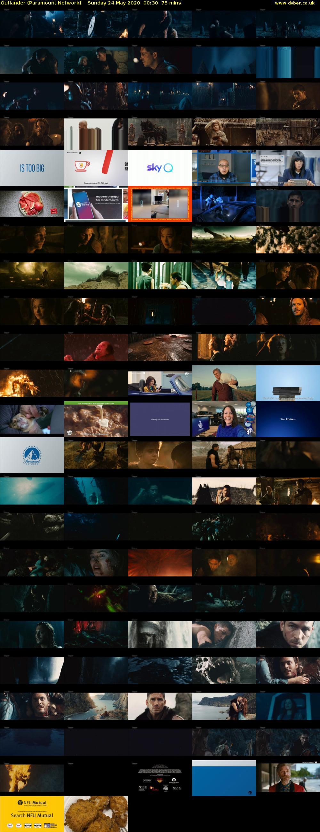Click the '75 mins' duration text

(x=171, y=3)
